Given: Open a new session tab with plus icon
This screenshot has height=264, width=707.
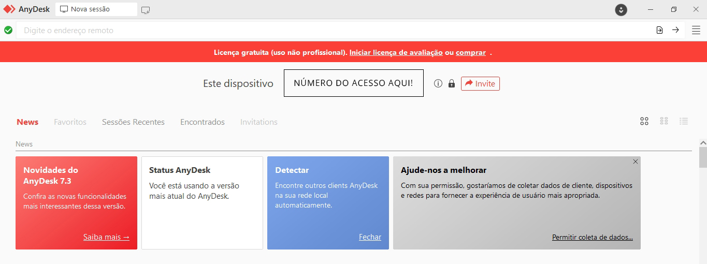Looking at the screenshot, I should click(x=146, y=10).
